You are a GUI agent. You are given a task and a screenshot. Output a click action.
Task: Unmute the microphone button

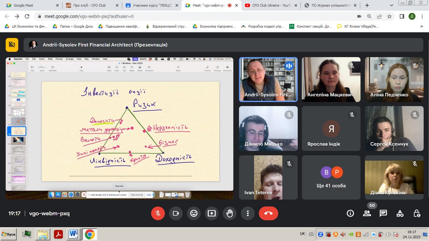tap(158, 213)
